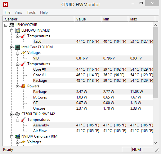Close the HWMonitor window

[152, 3]
